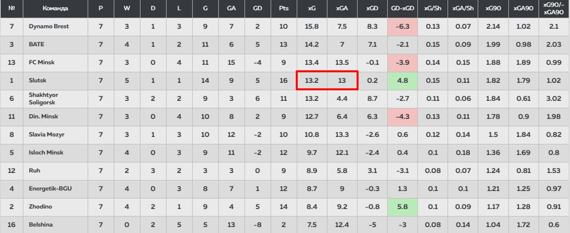Click Slutsk's highlighted xG value 13.2

[x=312, y=81]
